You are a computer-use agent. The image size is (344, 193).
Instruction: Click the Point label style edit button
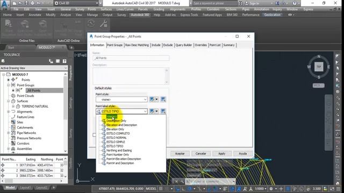pyautogui.click(x=152, y=112)
